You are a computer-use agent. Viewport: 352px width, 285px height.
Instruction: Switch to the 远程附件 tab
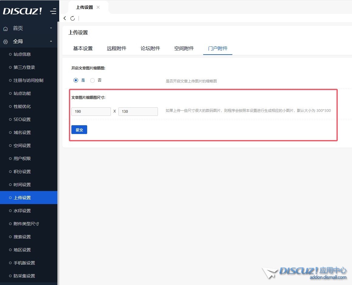117,48
